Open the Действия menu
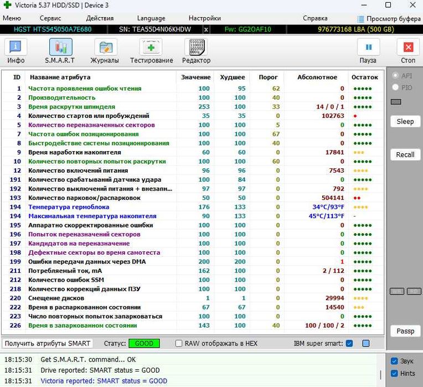Viewport: 423px width, 387px height. (x=100, y=18)
